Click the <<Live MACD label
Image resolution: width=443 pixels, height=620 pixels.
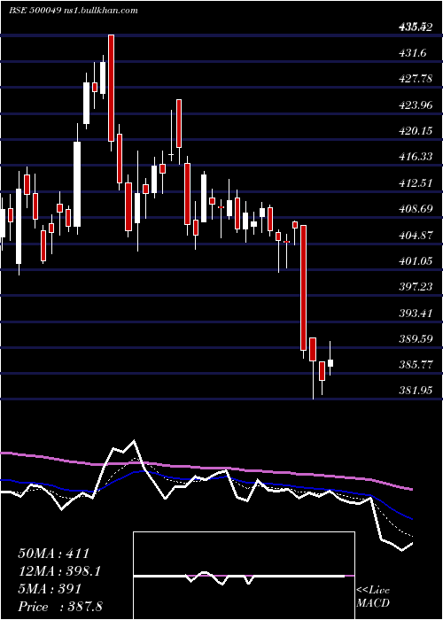click(373, 596)
